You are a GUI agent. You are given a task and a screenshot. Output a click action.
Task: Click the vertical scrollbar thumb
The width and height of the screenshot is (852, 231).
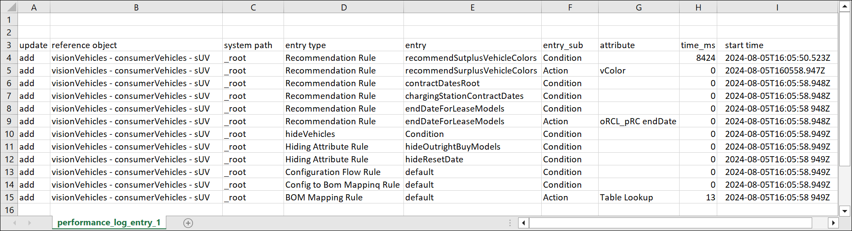(x=845, y=87)
